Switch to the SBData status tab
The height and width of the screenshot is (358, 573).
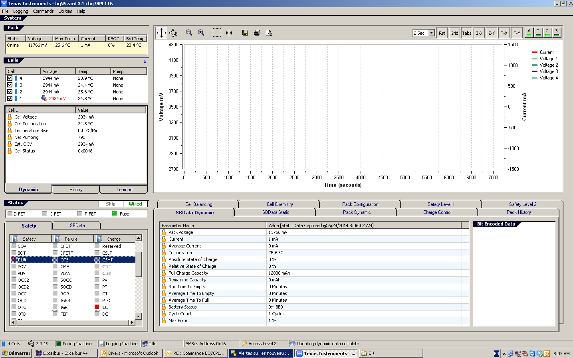pos(77,225)
